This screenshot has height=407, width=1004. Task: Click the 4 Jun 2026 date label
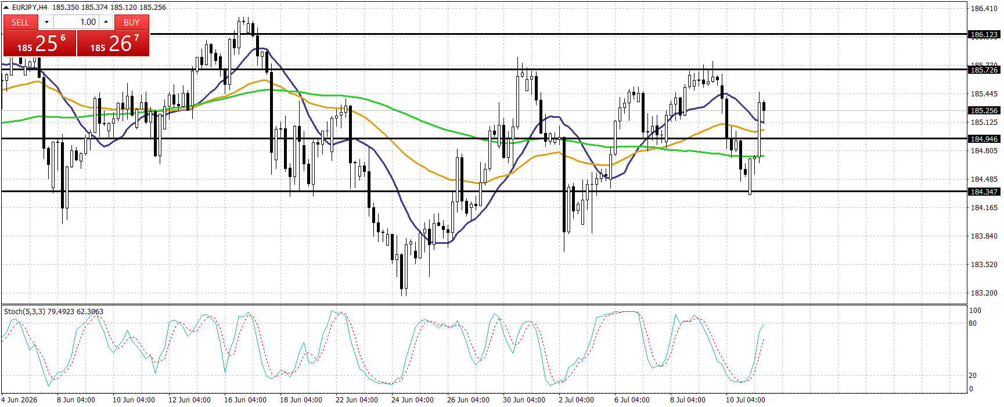point(19,400)
